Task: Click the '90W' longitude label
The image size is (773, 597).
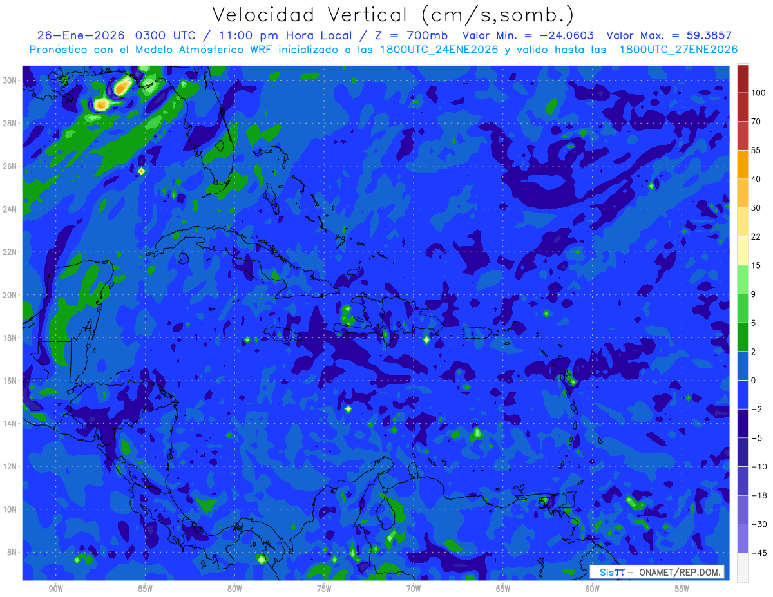Action: (x=55, y=589)
